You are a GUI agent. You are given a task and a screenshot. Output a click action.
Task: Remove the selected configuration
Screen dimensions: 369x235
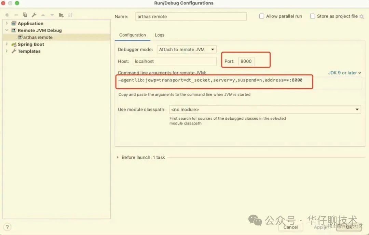[x=16, y=15]
